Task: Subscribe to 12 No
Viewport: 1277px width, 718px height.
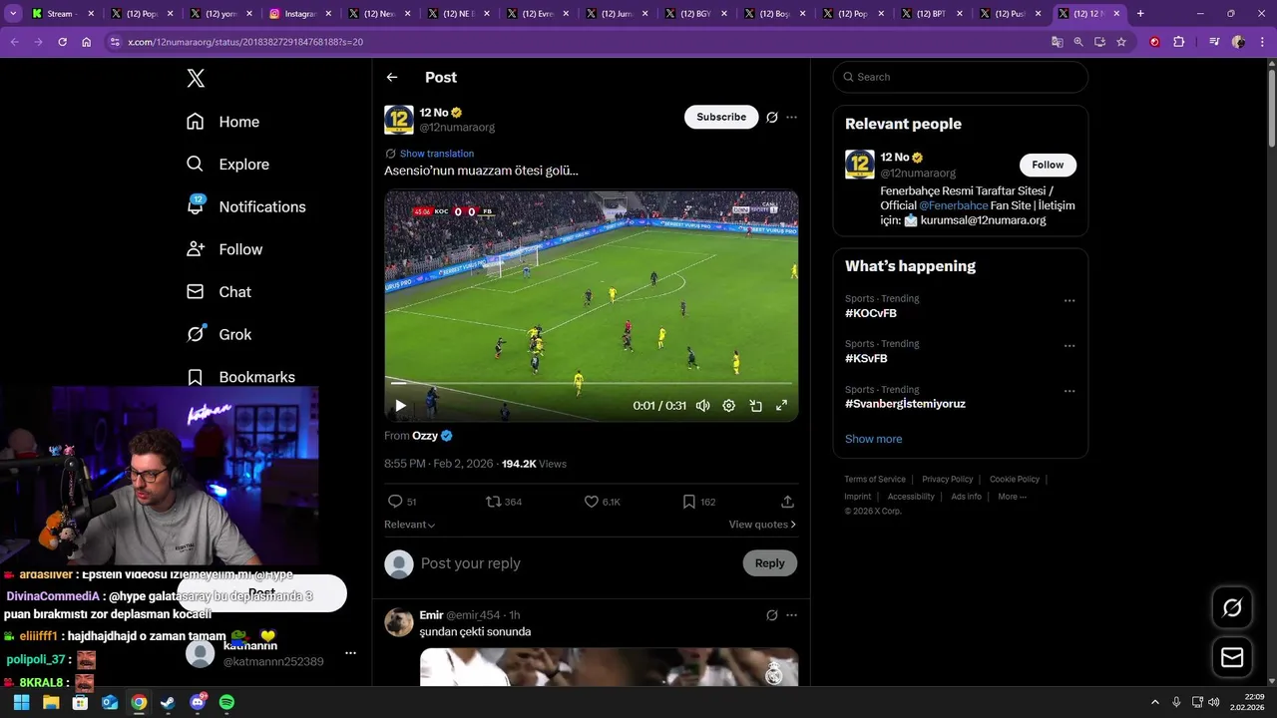Action: [x=721, y=117]
